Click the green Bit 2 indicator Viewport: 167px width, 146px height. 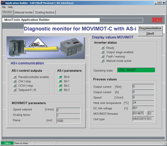tap(60, 86)
